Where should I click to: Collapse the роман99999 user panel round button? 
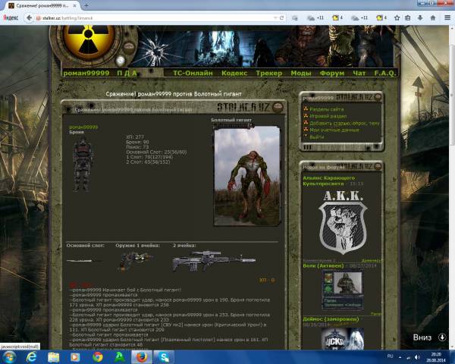[378, 97]
